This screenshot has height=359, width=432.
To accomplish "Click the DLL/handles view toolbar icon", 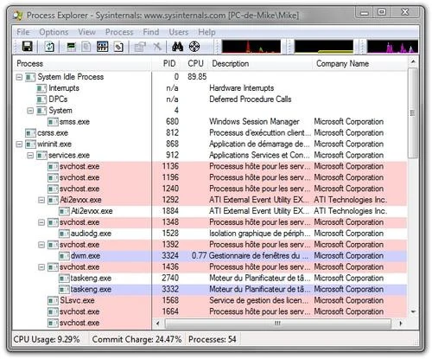I will 118,47.
